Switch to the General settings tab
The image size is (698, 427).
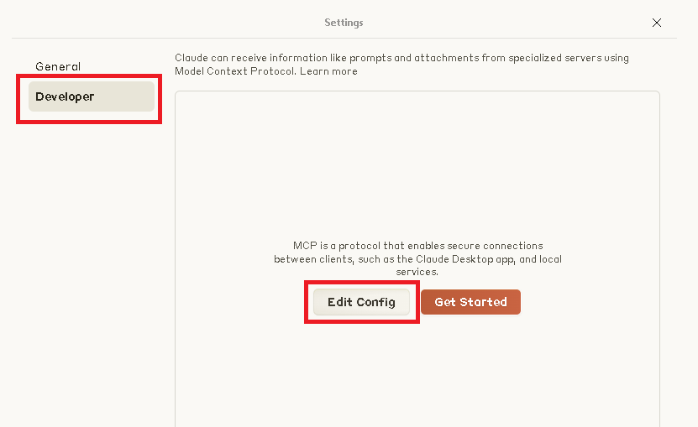click(58, 66)
